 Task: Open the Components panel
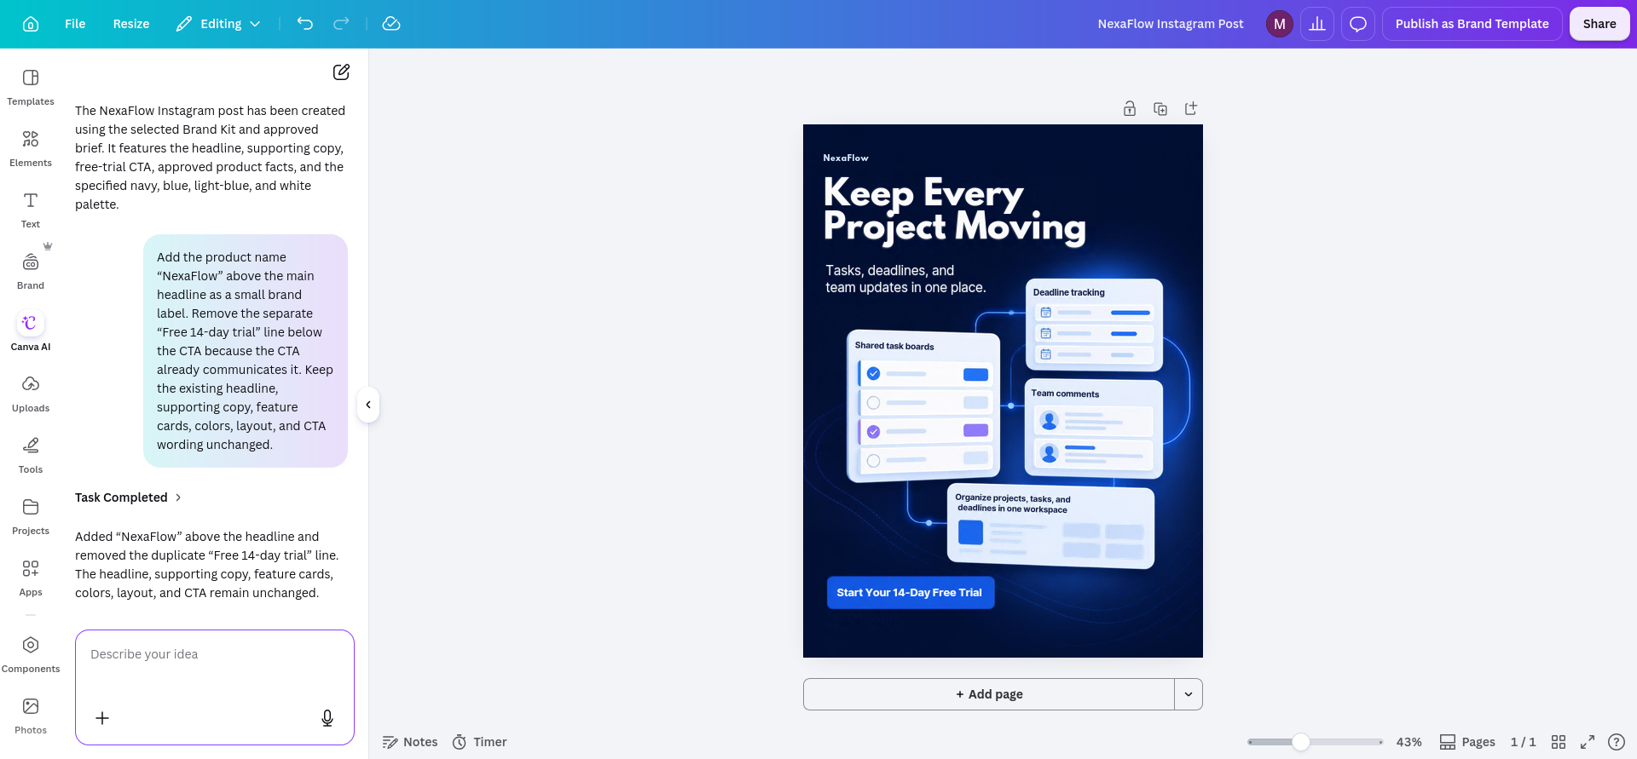point(31,654)
